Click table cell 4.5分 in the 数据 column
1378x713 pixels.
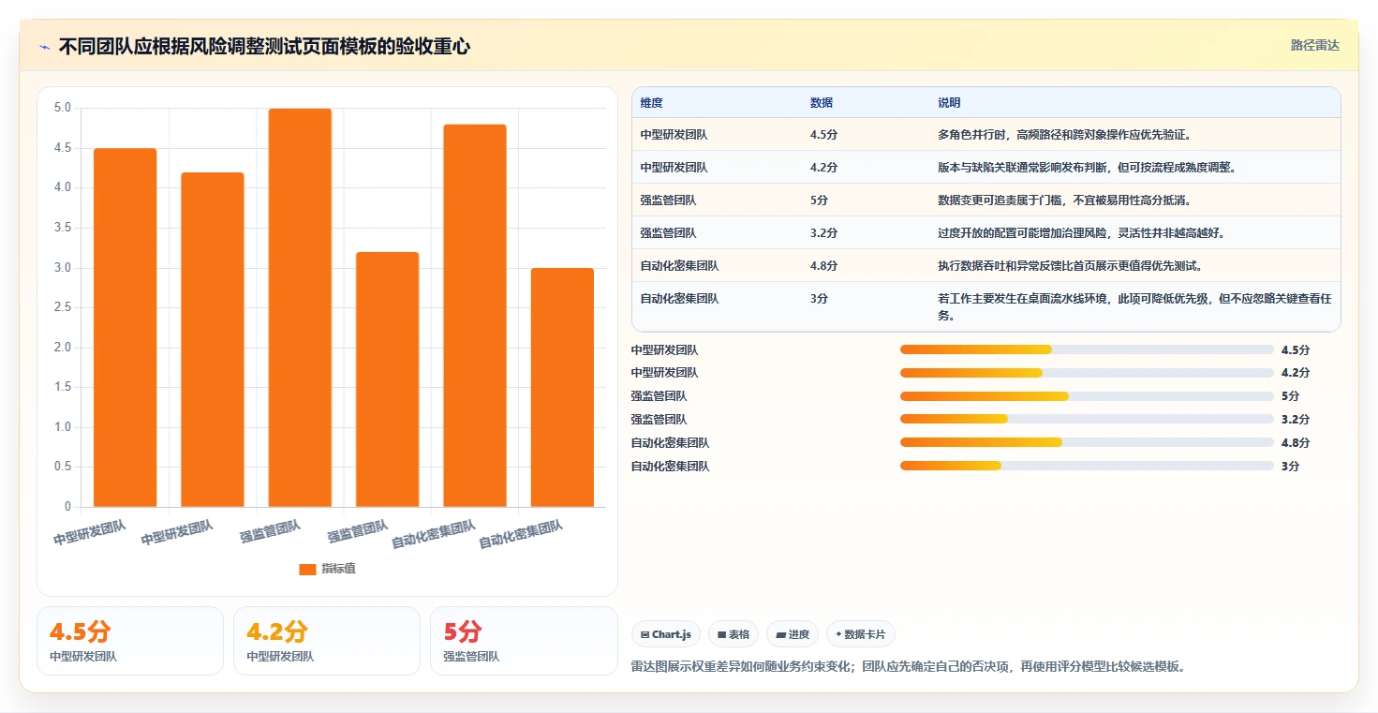tap(823, 135)
